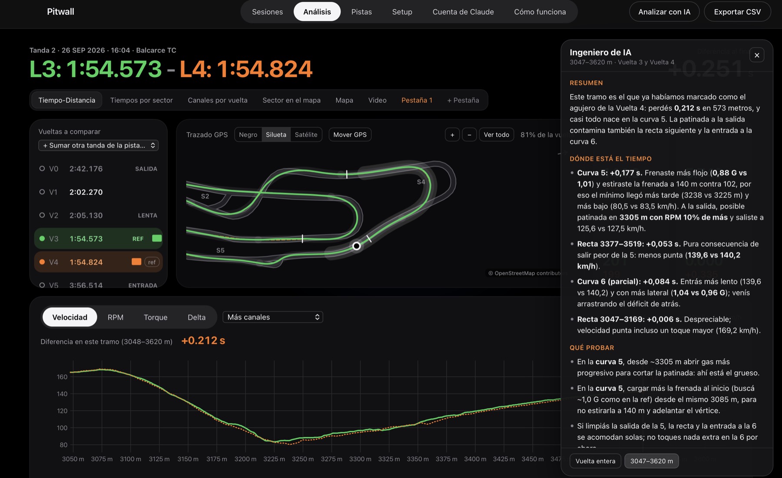Click Analizar con IA button

click(664, 12)
